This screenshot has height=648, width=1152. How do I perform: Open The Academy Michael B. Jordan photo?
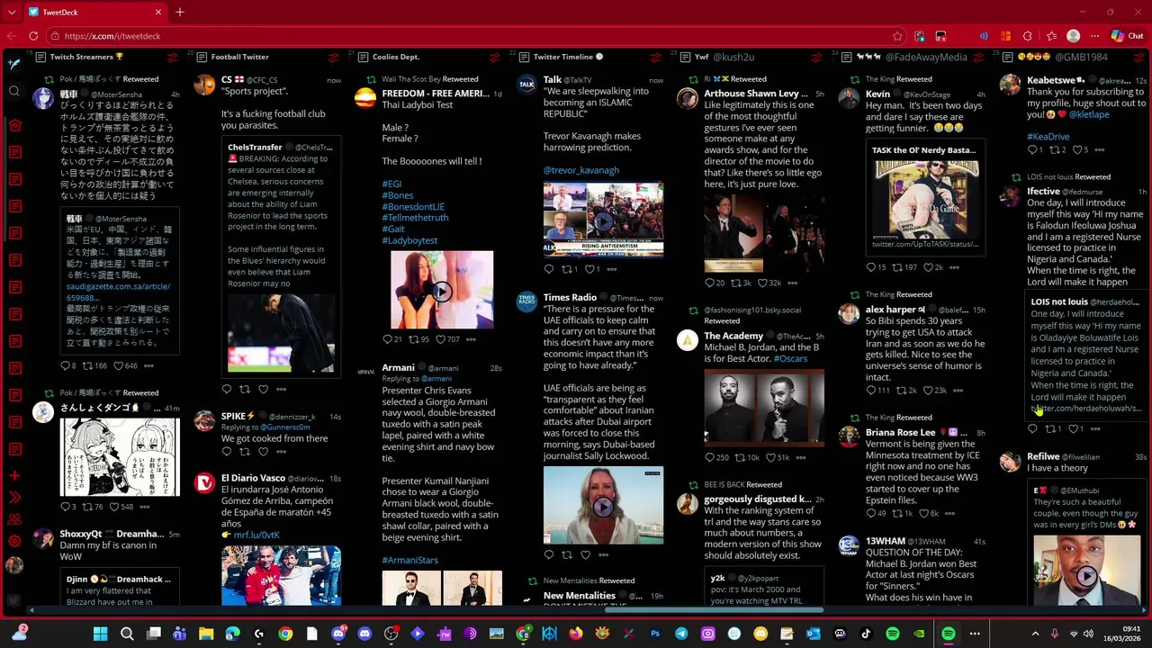click(x=764, y=407)
